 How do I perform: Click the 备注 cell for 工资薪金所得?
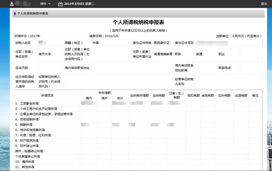point(255,103)
